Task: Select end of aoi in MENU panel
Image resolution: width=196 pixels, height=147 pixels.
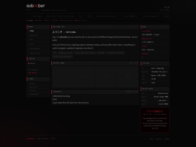Action: point(38,53)
